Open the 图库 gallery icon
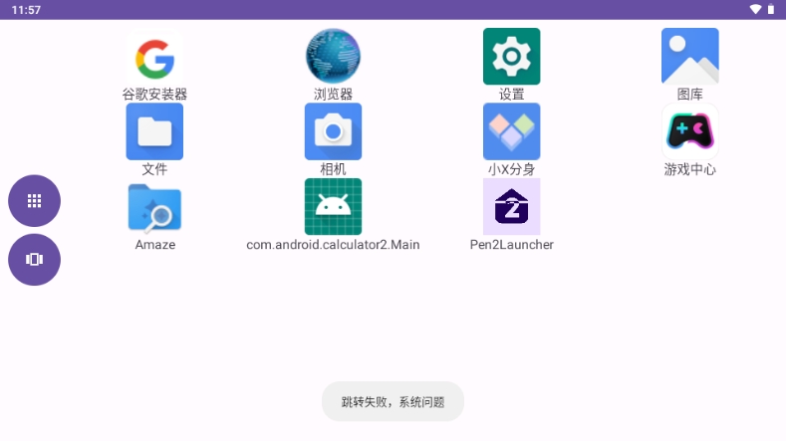This screenshot has height=441, width=786. [x=689, y=57]
